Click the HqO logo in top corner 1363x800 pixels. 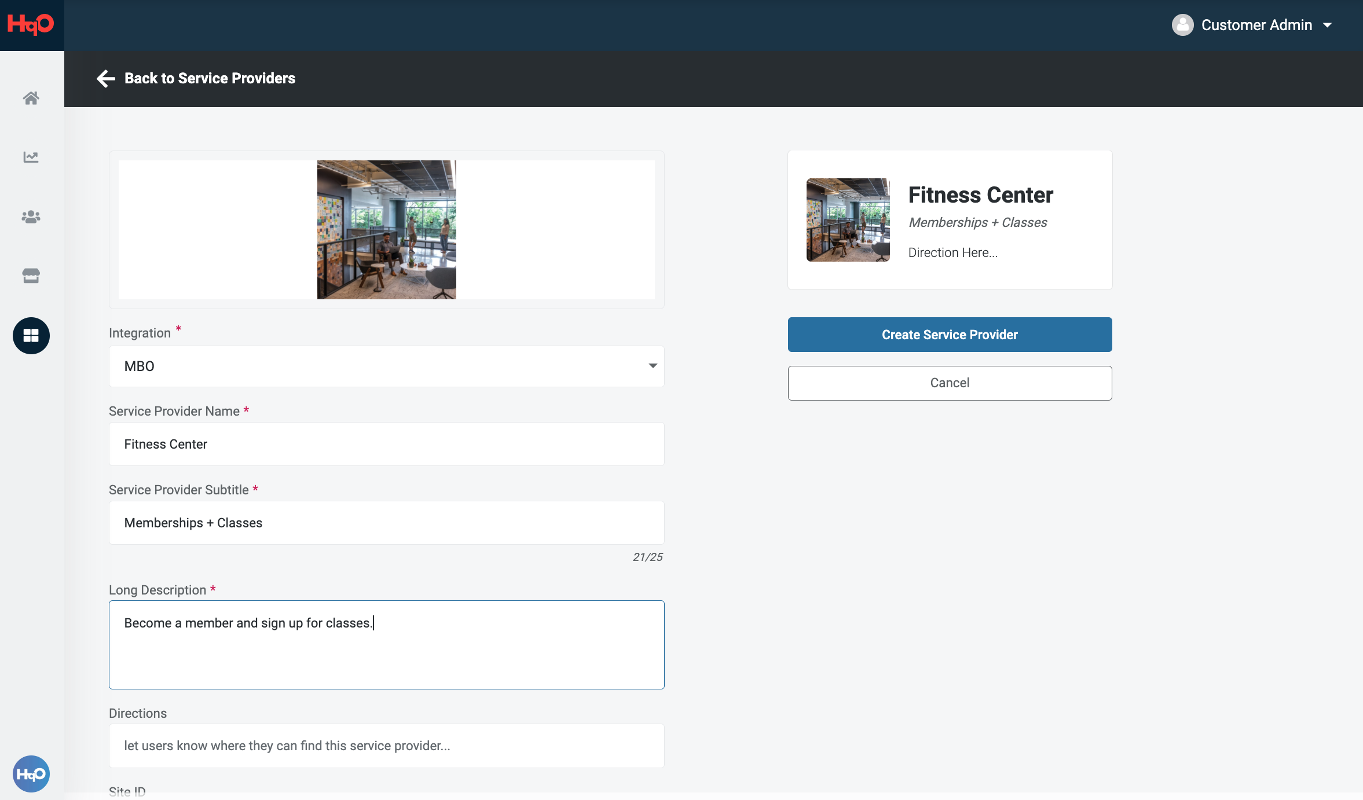(x=31, y=24)
